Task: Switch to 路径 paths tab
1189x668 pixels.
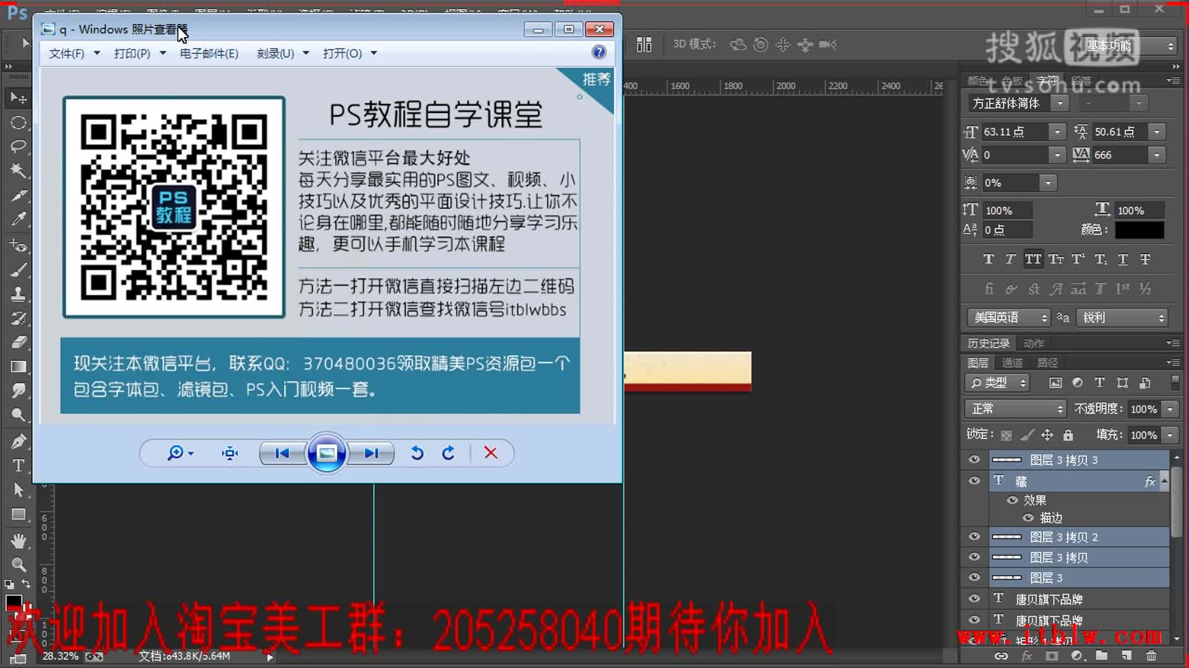Action: click(x=1047, y=363)
